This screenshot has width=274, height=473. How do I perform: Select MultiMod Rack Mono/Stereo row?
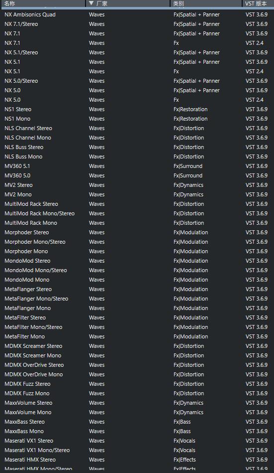pyautogui.click(x=137, y=213)
